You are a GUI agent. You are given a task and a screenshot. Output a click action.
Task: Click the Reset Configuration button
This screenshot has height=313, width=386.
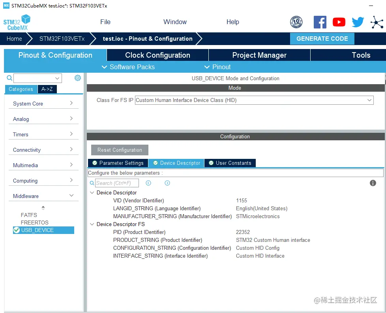click(x=120, y=150)
